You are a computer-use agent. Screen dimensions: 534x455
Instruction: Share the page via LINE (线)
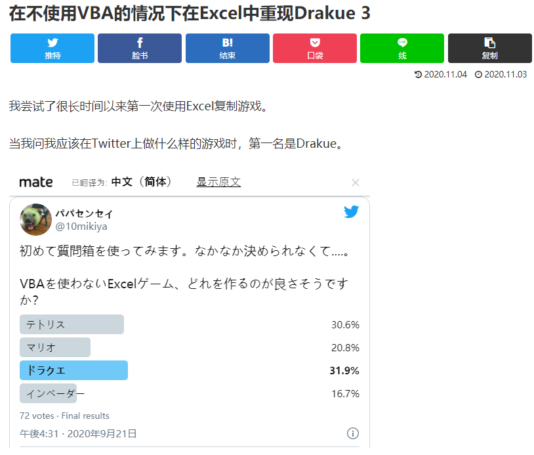pos(402,48)
